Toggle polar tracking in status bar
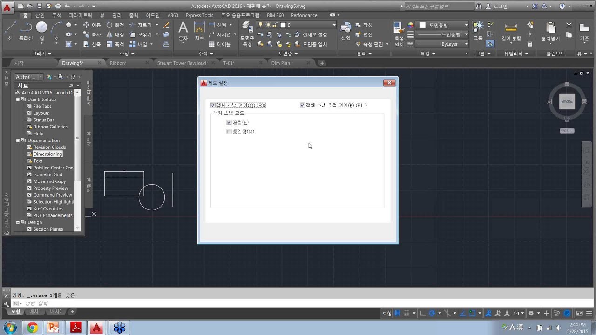The image size is (596, 335). [x=432, y=313]
